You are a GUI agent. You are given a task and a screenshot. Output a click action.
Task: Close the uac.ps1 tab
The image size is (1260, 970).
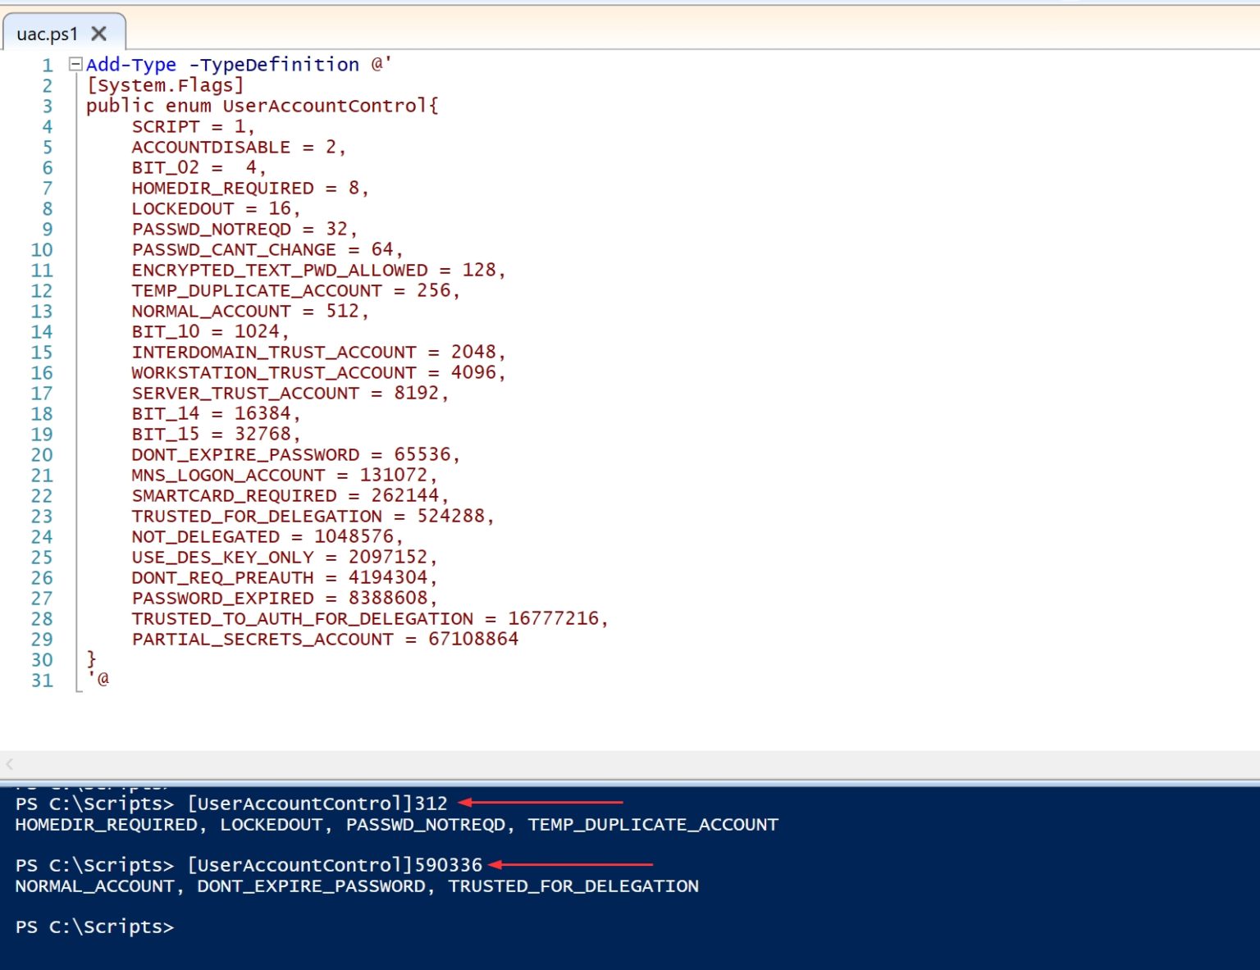coord(99,34)
